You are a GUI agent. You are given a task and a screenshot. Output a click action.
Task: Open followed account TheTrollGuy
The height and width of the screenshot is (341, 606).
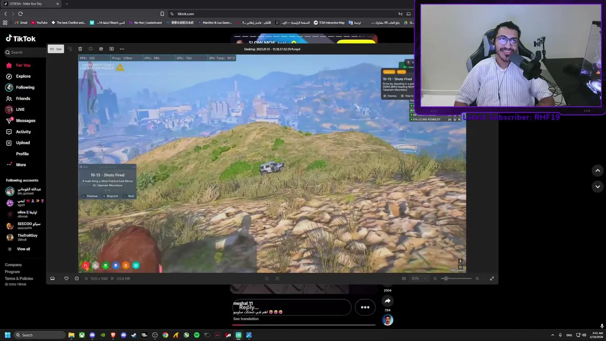click(x=22, y=237)
